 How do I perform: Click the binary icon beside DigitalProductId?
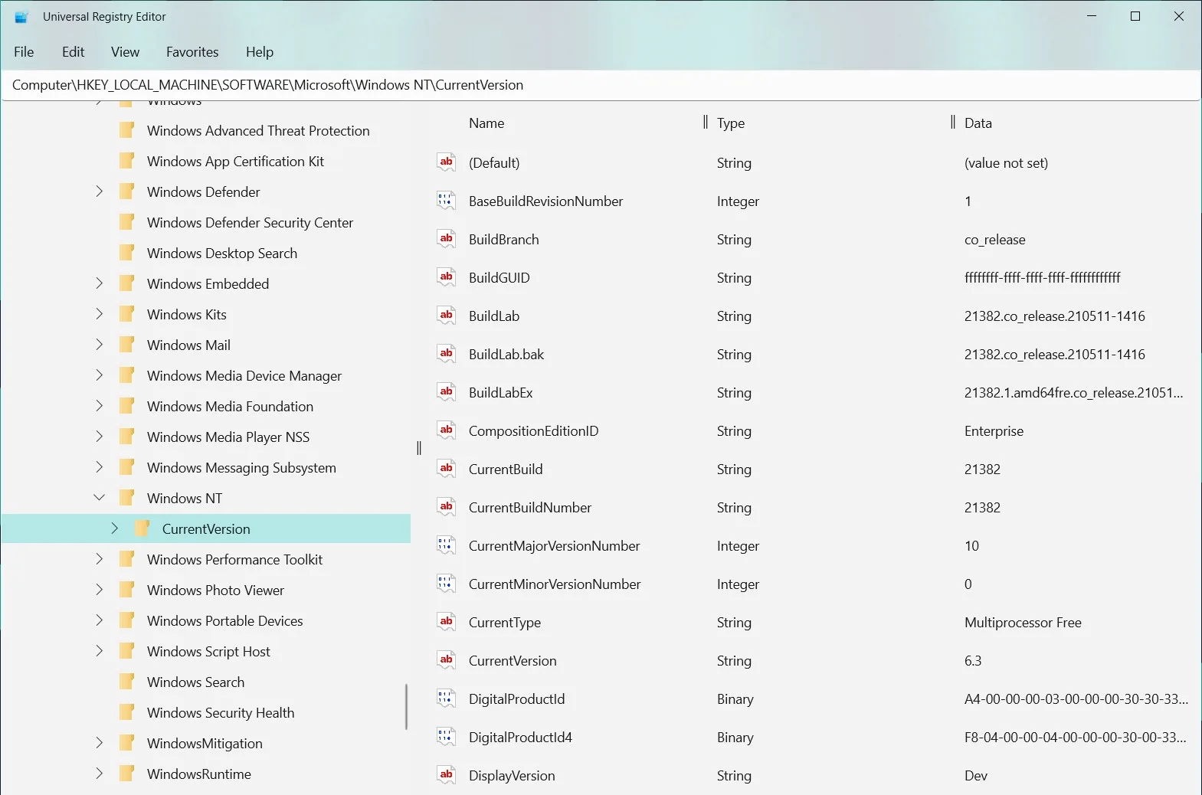pyautogui.click(x=446, y=698)
